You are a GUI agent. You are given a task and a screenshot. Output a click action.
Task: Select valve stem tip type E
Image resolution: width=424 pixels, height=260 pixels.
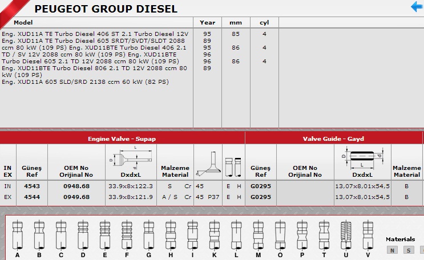pyautogui.click(x=105, y=239)
